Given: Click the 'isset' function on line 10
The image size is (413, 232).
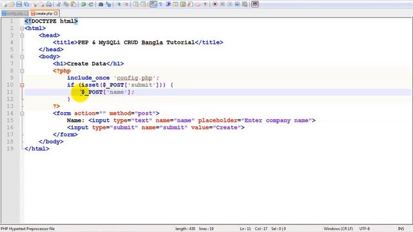Looking at the screenshot, I should (x=90, y=85).
